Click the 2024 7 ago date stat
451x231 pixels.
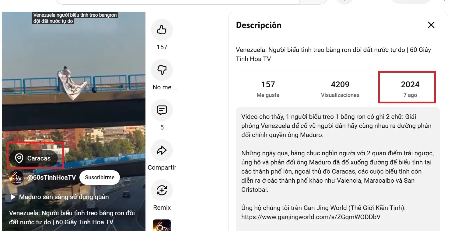(x=410, y=89)
